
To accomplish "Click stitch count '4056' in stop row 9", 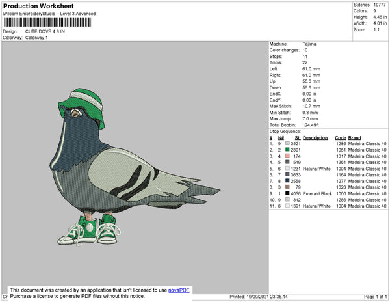I will click(296, 193).
